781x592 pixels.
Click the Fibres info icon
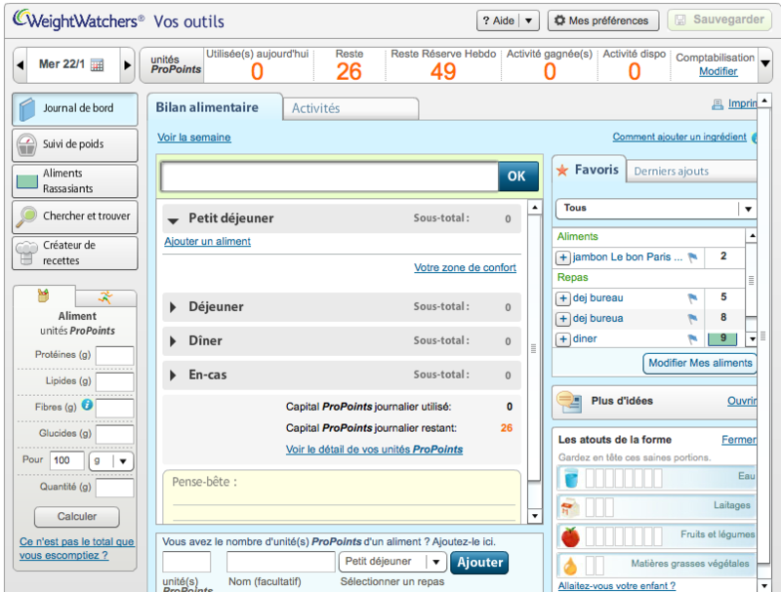click(87, 405)
